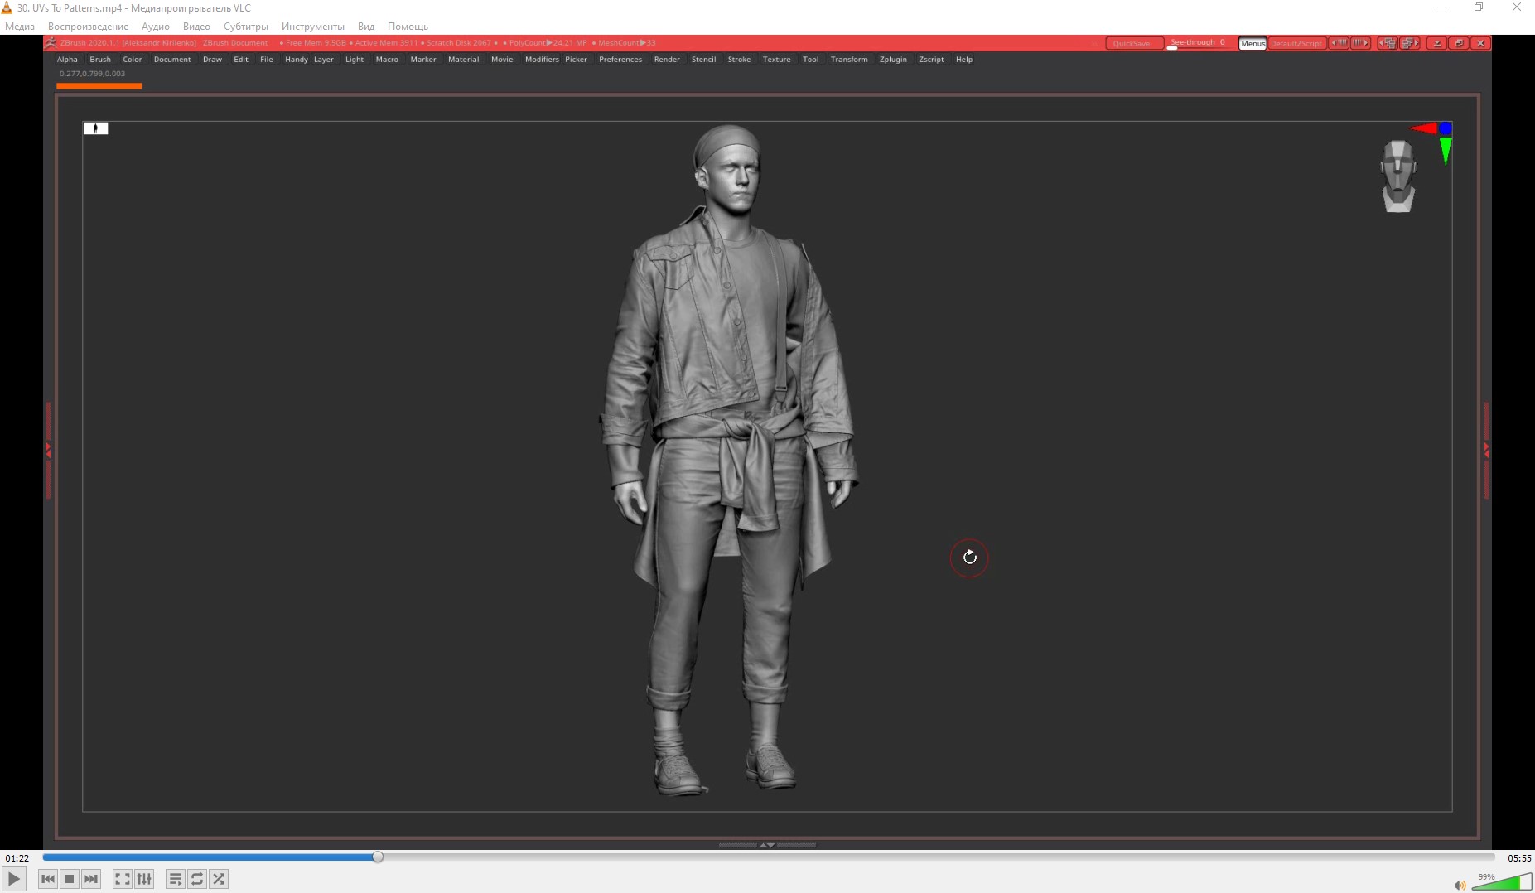Open ZBrush Edit palette
1535x893 pixels.
pyautogui.click(x=241, y=60)
